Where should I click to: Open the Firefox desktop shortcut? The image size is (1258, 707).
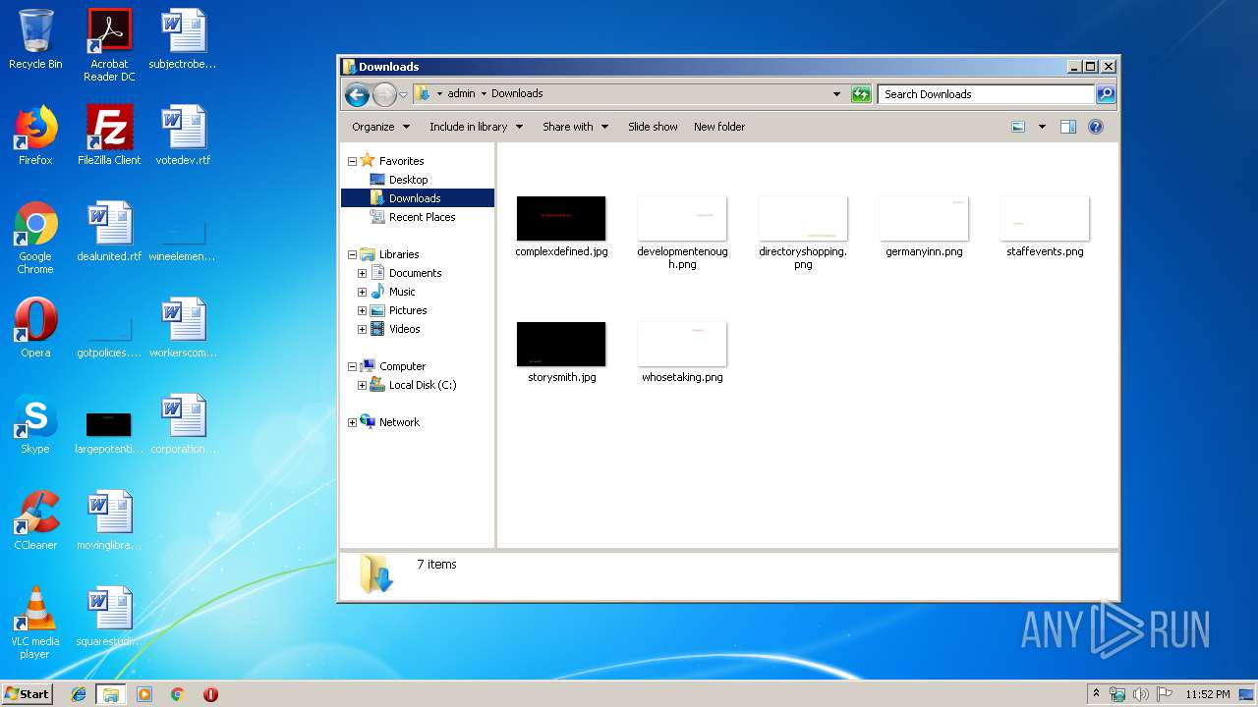click(35, 136)
